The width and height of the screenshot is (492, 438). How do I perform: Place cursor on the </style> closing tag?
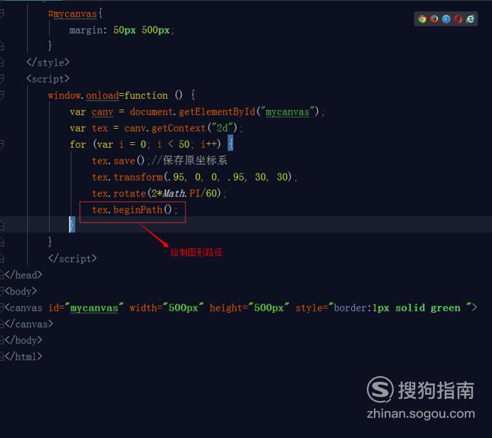(48, 63)
